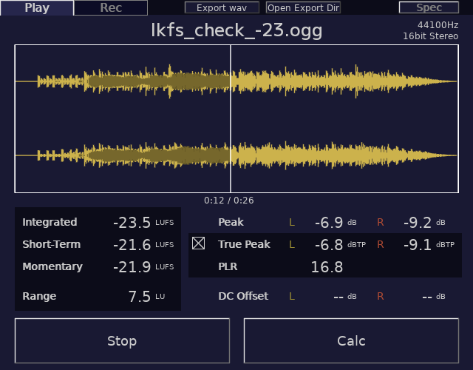
Task: Click the loudness Range value 7.5 LU
Action: click(140, 297)
